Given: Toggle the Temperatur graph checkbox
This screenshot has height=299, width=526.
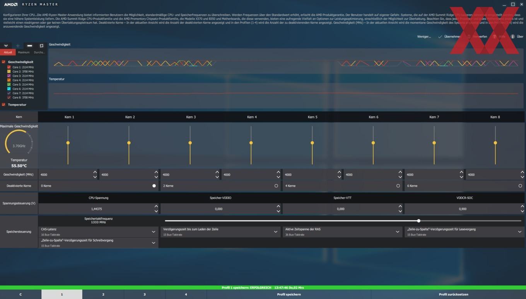Looking at the screenshot, I should click(3, 105).
